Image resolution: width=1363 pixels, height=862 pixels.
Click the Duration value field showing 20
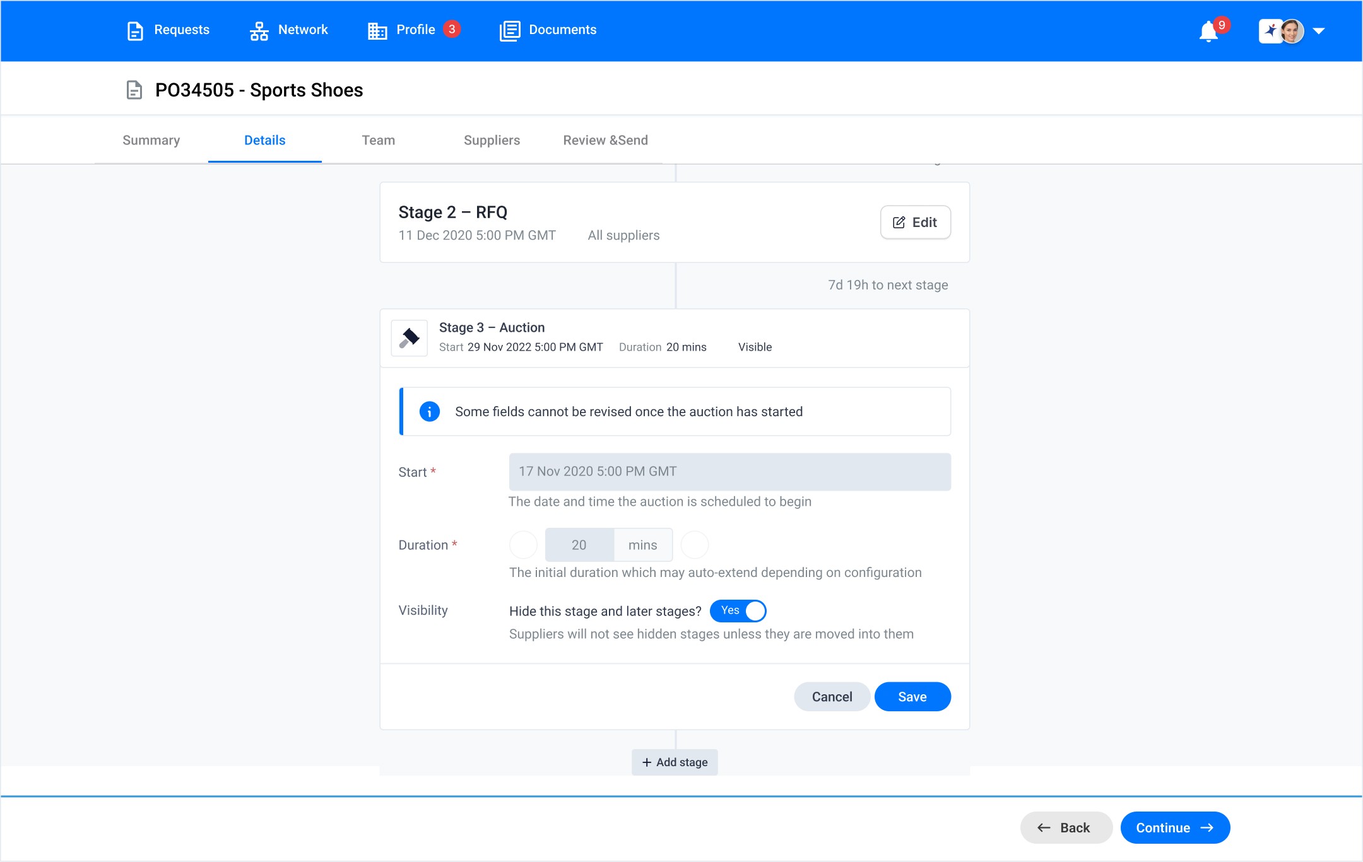[x=579, y=545]
